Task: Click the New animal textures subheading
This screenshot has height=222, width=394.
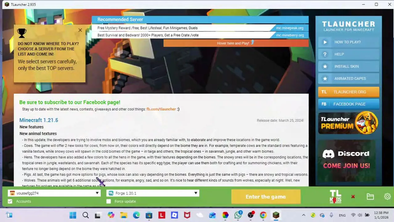Action: pyautogui.click(x=38, y=134)
